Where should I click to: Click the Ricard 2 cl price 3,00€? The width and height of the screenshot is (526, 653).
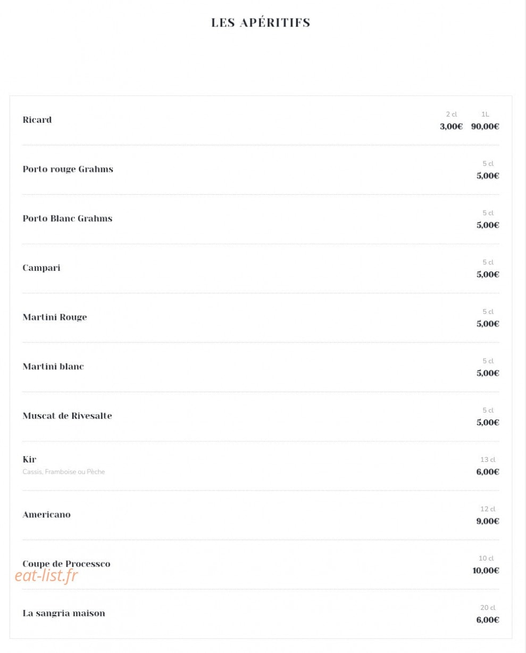click(x=451, y=127)
